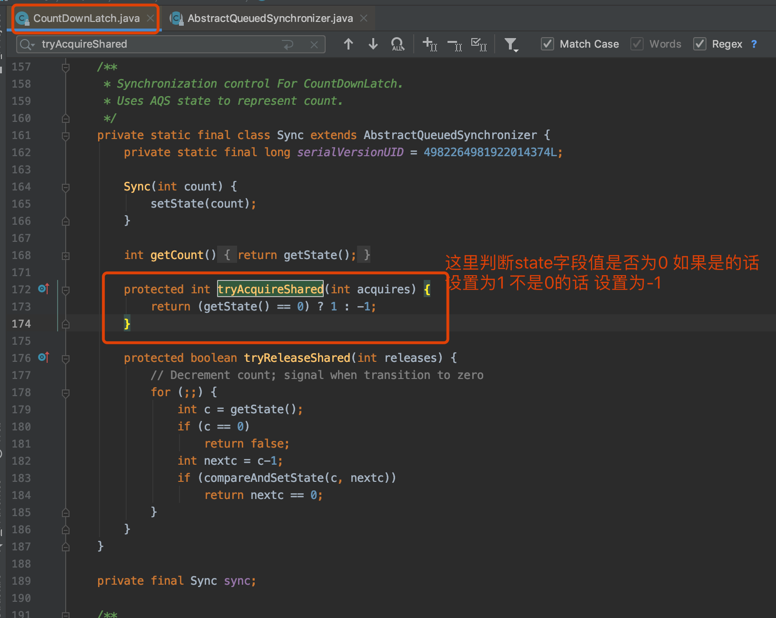Add selection for next occurrence icon
Screen dimensions: 776x618
[430, 44]
